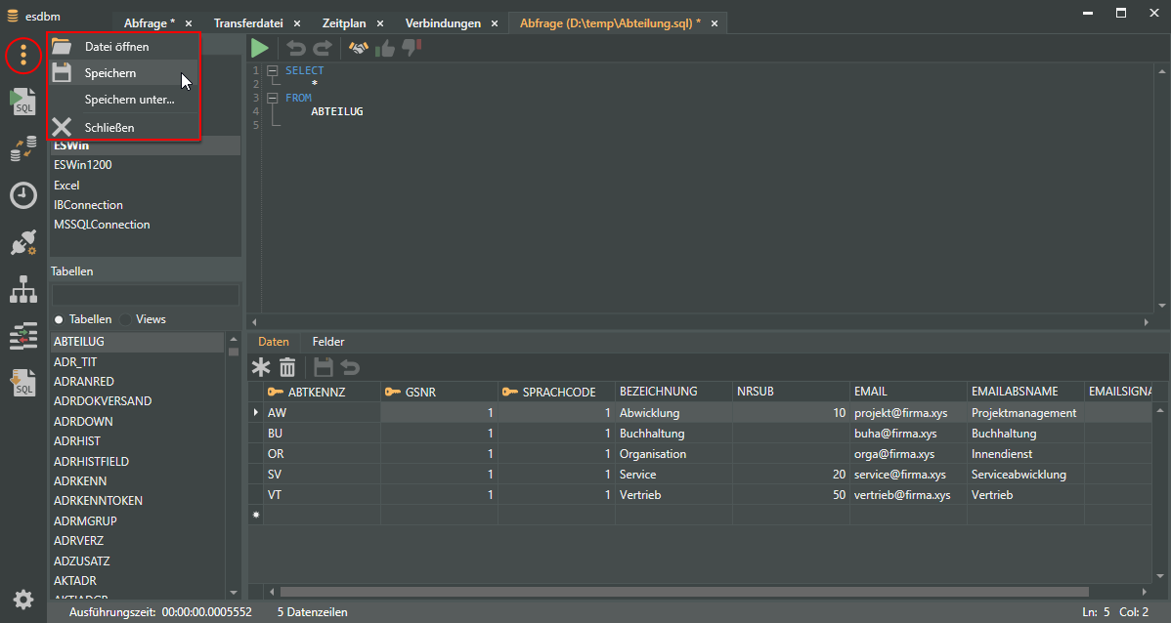
Task: Switch to the Daten tab
Action: [274, 342]
